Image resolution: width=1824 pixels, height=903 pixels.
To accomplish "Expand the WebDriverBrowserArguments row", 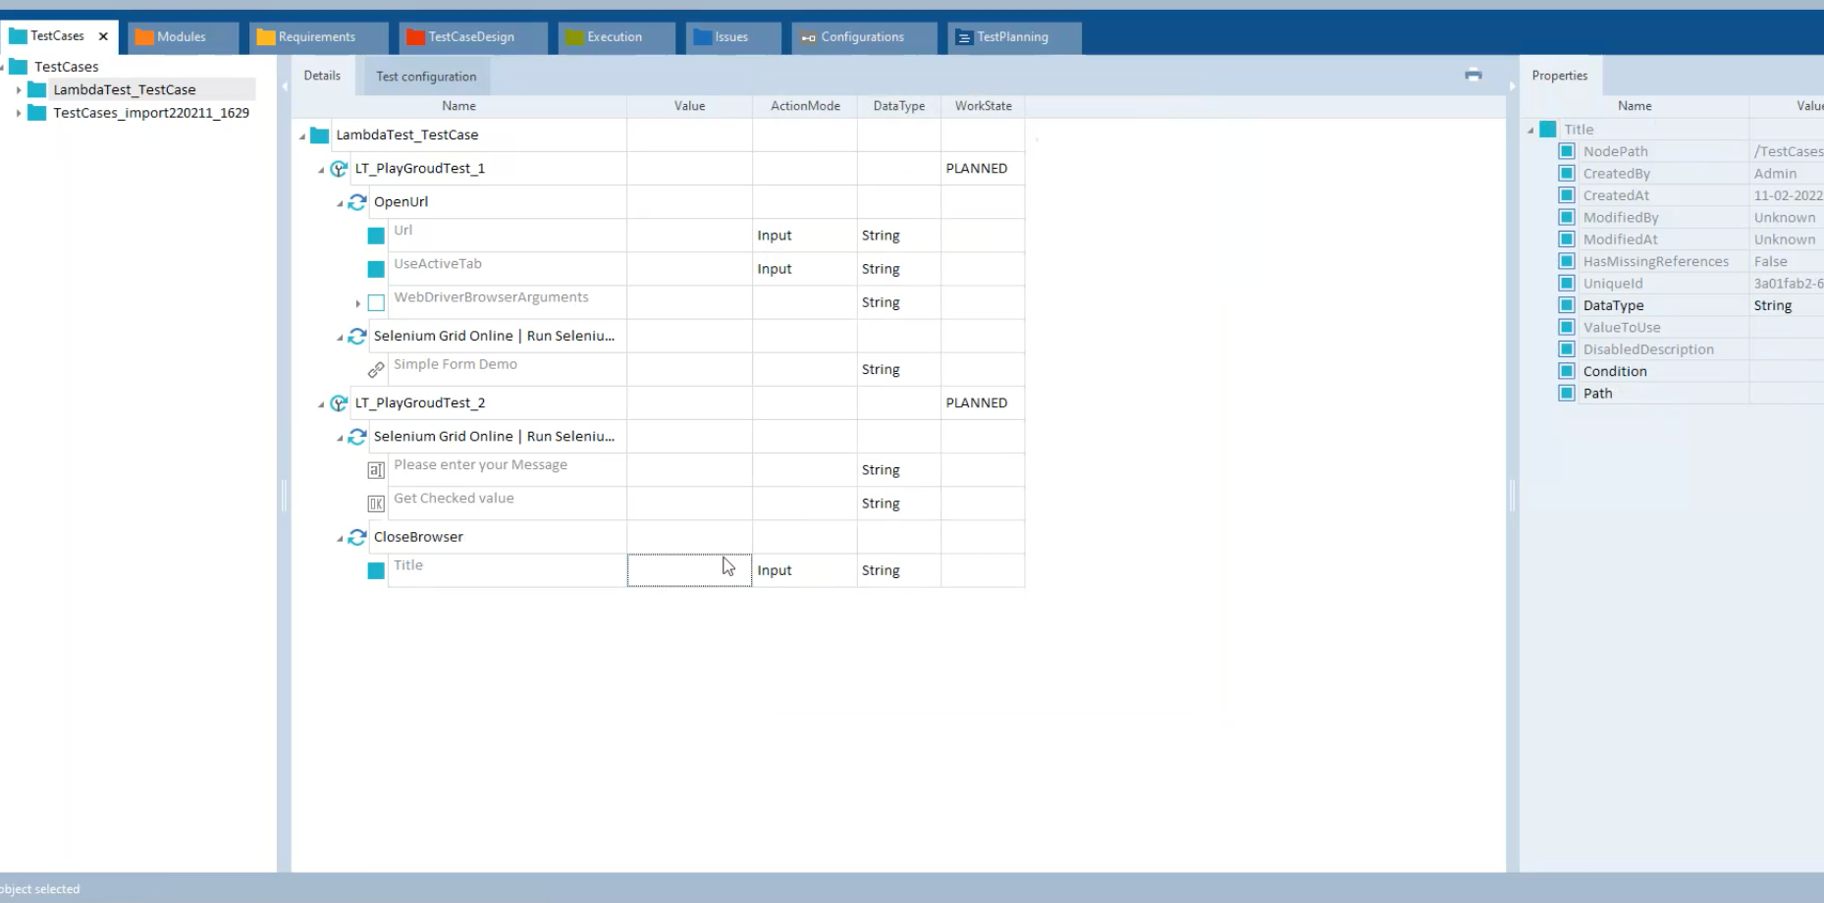I will [x=358, y=303].
